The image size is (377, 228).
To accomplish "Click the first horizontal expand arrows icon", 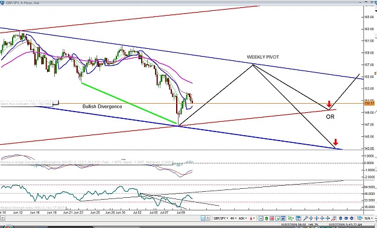I will coord(311,218).
